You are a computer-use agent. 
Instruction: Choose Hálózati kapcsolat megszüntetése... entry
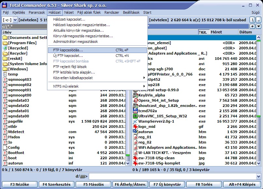pyautogui.click(x=97, y=25)
